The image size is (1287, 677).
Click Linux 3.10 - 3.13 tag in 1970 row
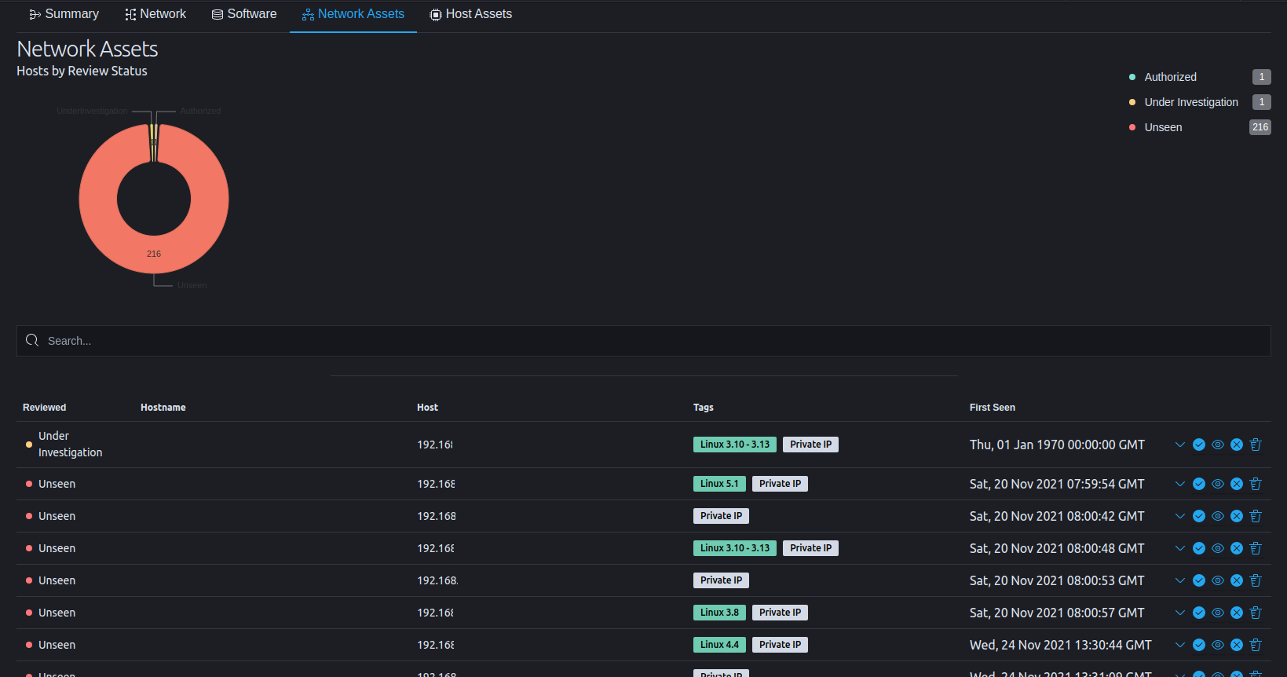735,445
